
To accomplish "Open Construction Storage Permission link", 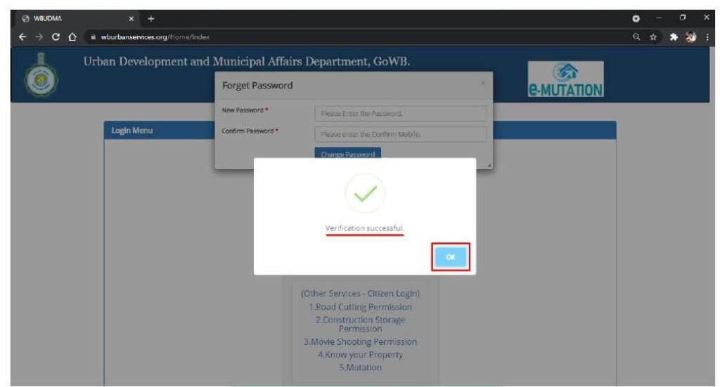I will point(361,324).
